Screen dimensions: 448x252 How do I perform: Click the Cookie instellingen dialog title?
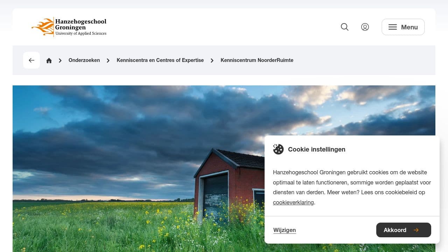point(316,149)
